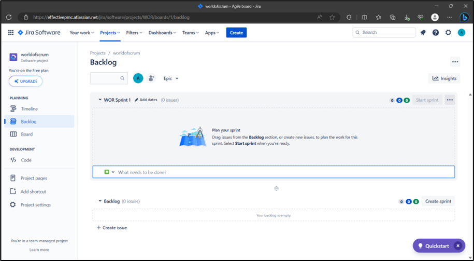Open browser settings and more menu
This screenshot has width=474, height=261.
(x=450, y=17)
